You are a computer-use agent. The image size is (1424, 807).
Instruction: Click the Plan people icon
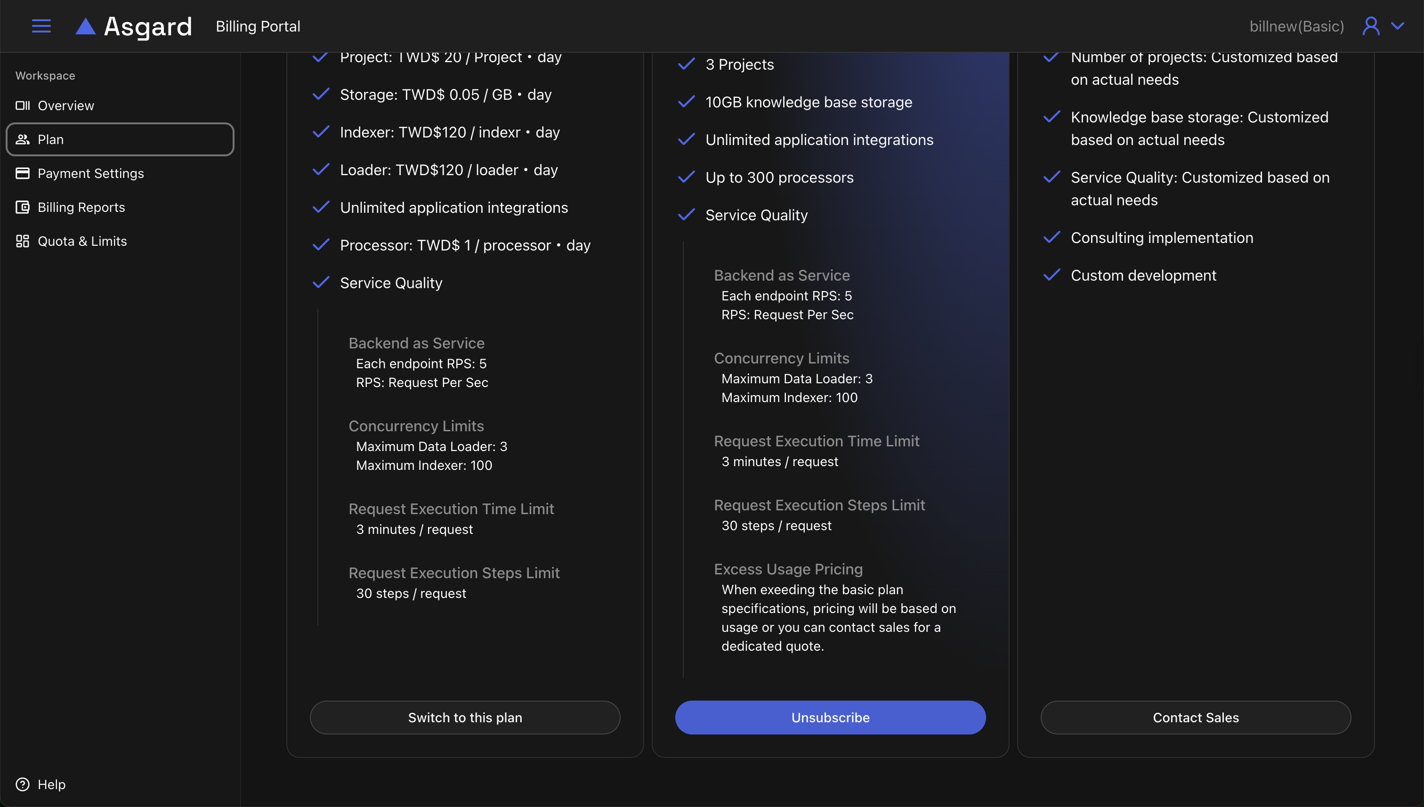pos(23,139)
